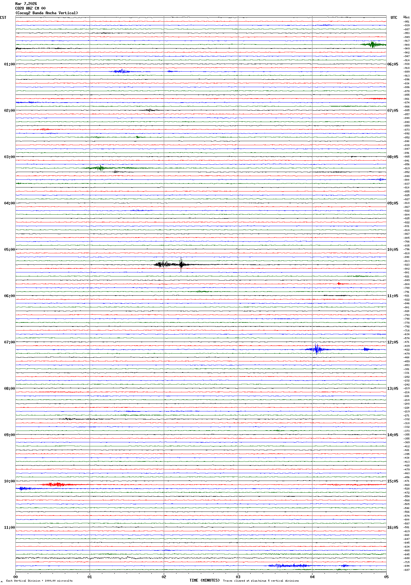
Task: Click the CST column header
Action: click(x=3, y=18)
